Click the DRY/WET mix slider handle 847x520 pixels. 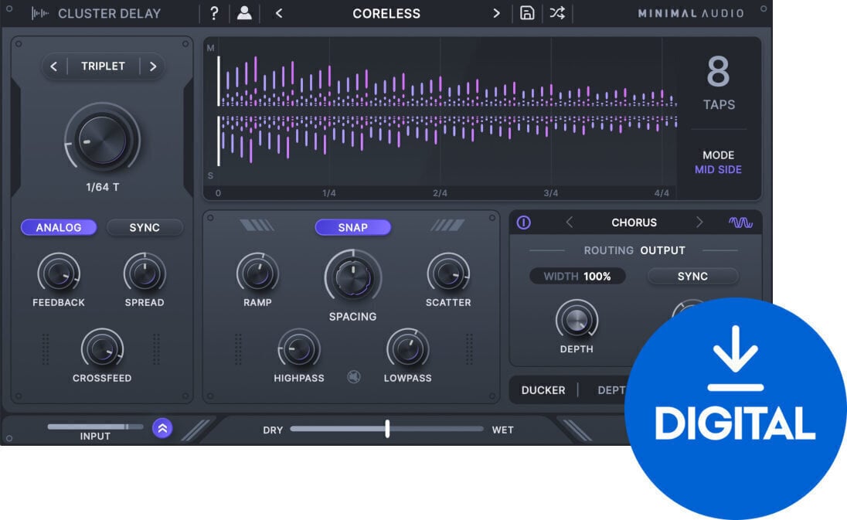387,429
